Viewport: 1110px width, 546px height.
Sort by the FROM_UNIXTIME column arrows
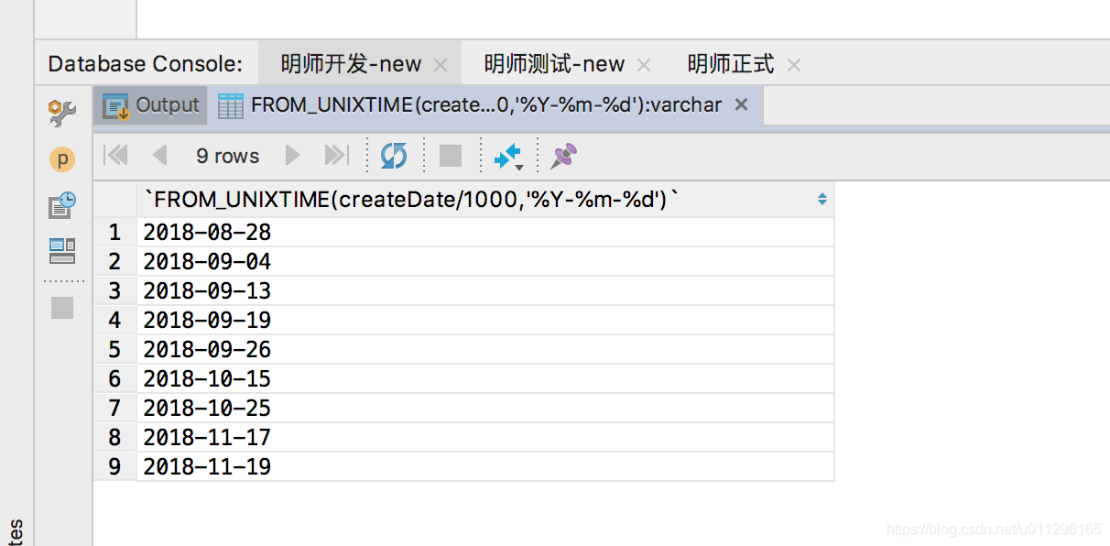point(822,199)
